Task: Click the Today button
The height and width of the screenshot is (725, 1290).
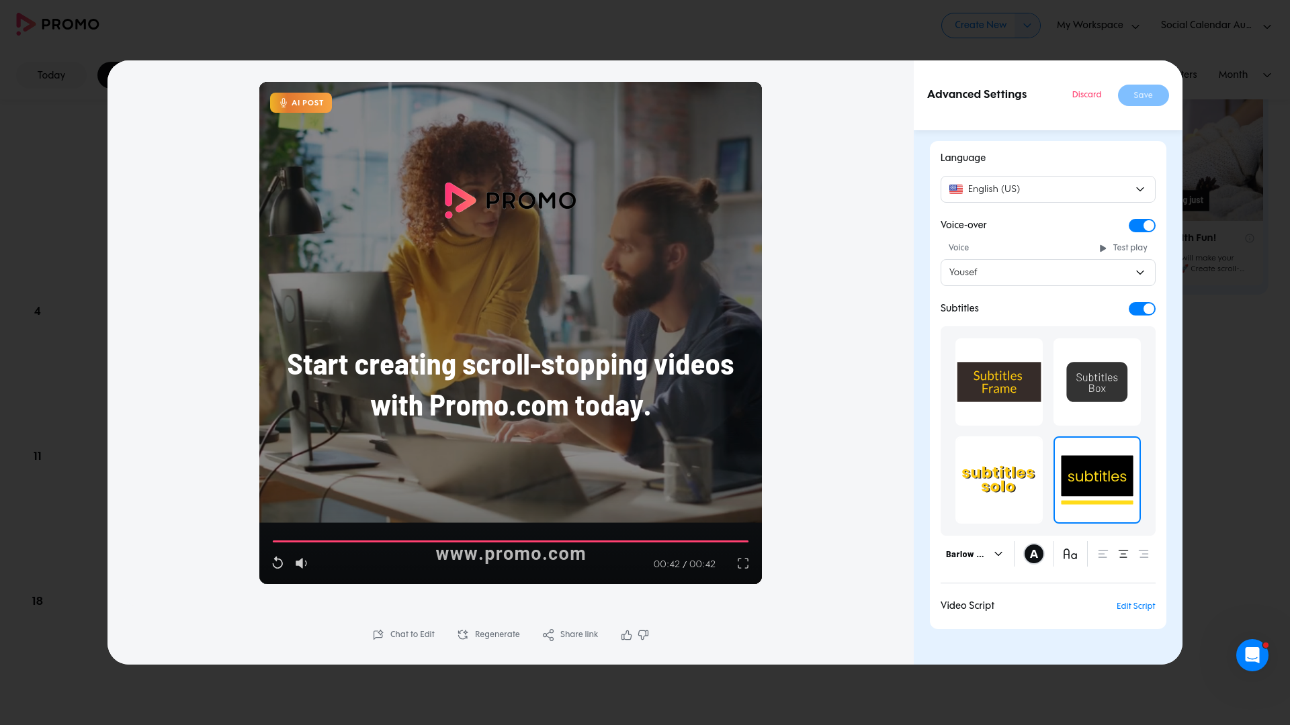Action: pos(52,75)
